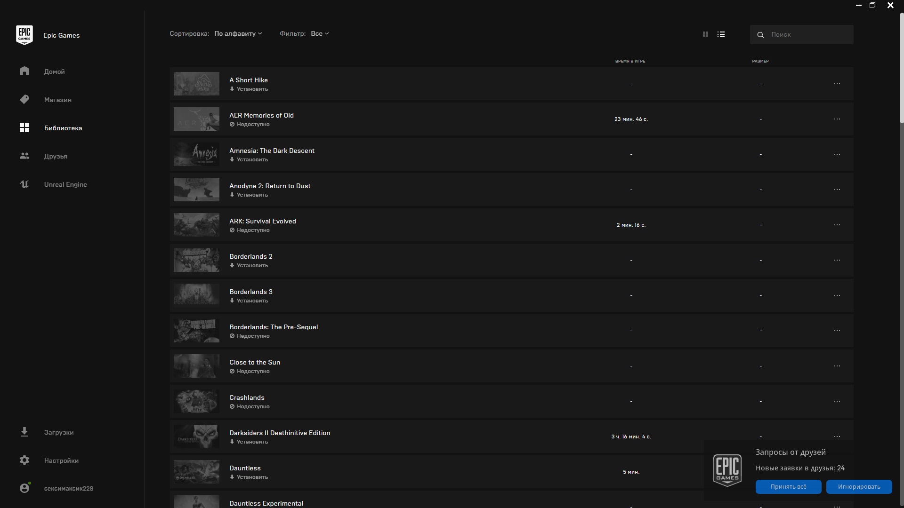904x508 pixels.
Task: Open the Друзья friends icon
Action: [x=24, y=156]
